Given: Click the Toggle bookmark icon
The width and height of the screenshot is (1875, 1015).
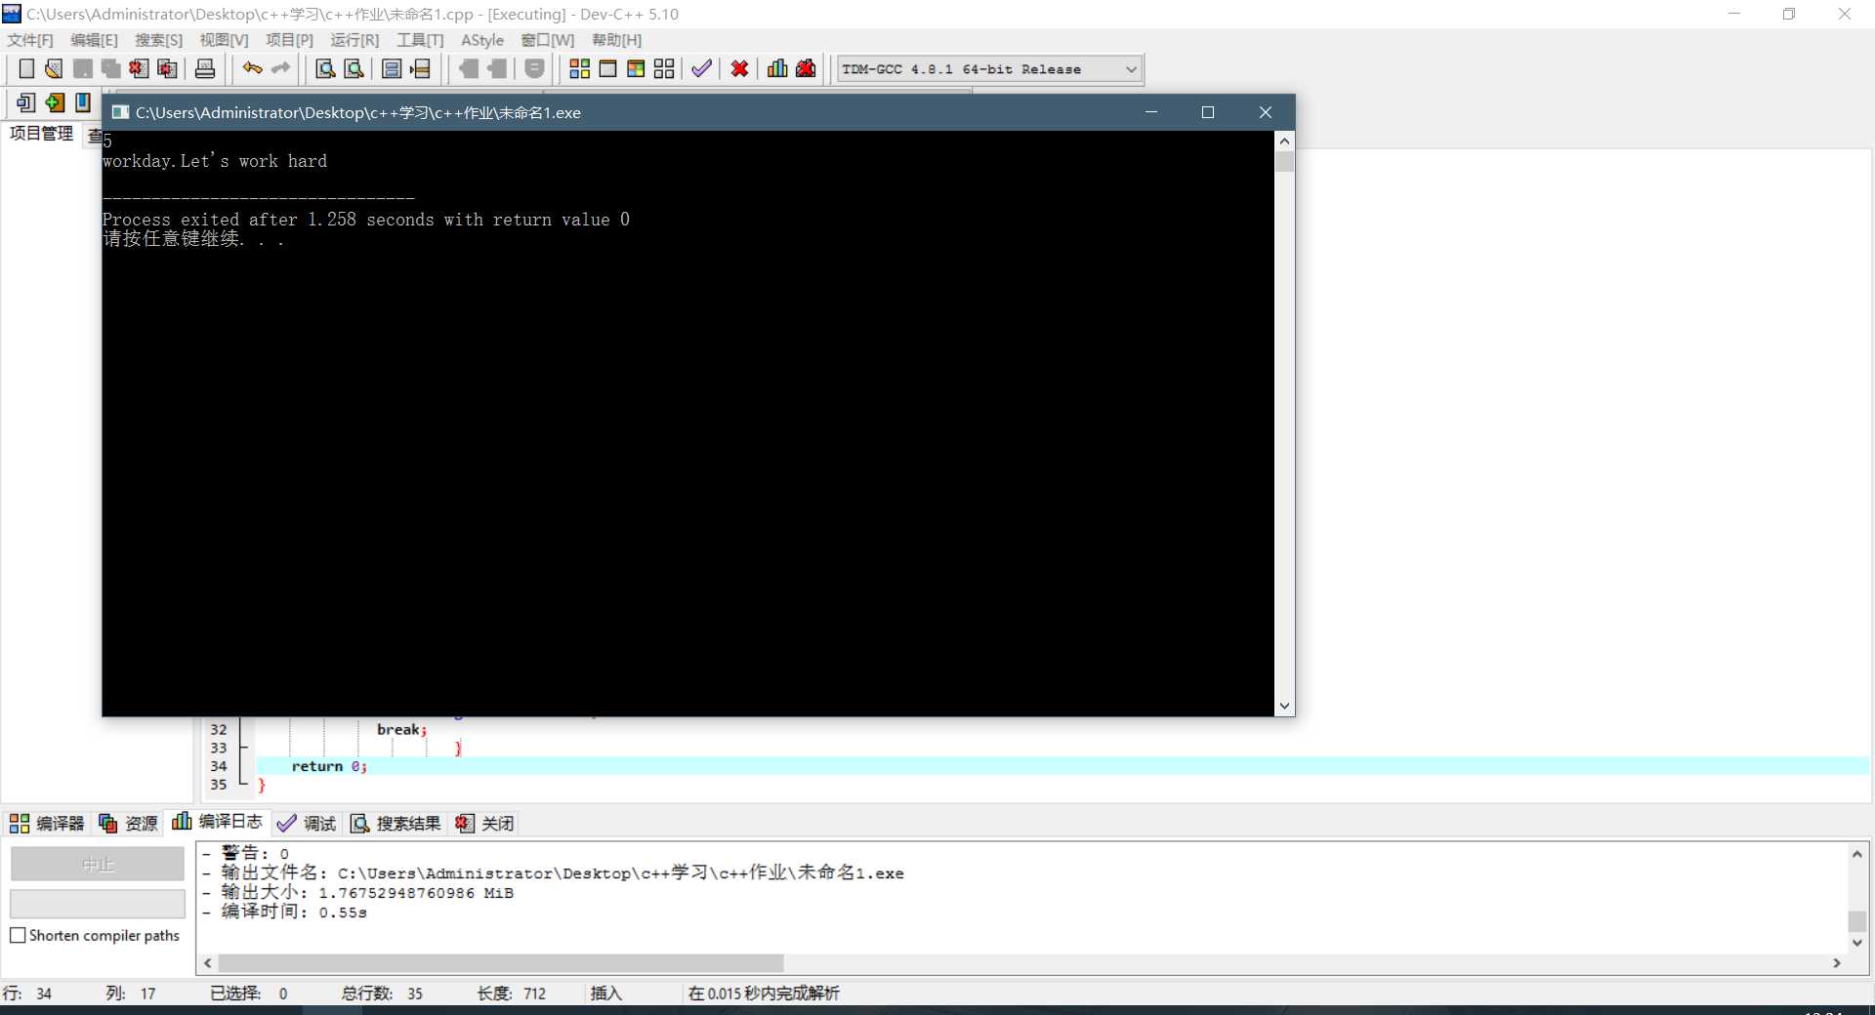Looking at the screenshot, I should point(534,68).
